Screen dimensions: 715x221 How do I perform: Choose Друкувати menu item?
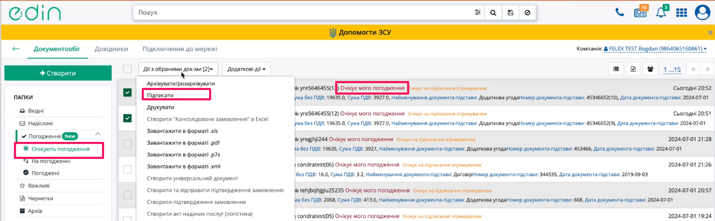tap(161, 107)
